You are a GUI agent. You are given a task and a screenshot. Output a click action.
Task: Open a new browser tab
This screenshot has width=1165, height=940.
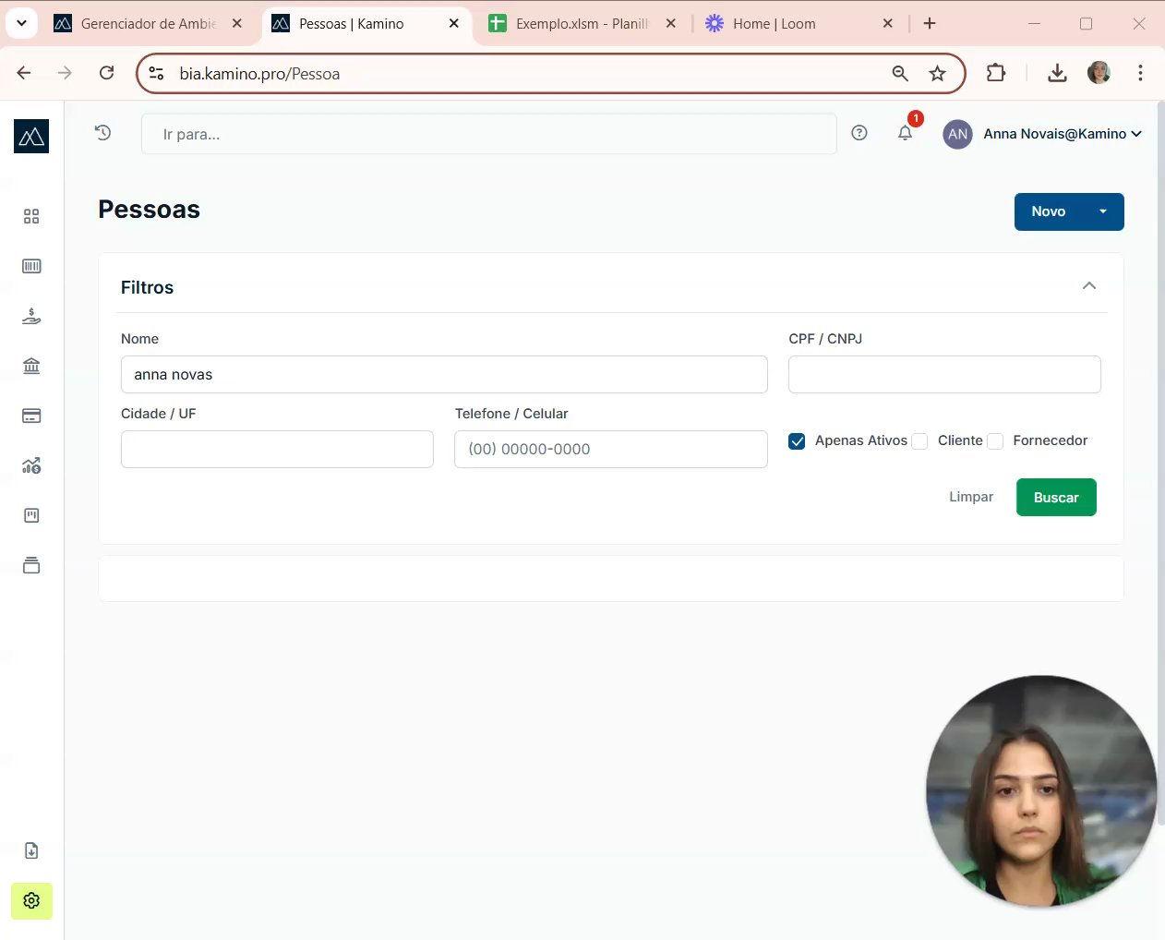click(x=930, y=23)
